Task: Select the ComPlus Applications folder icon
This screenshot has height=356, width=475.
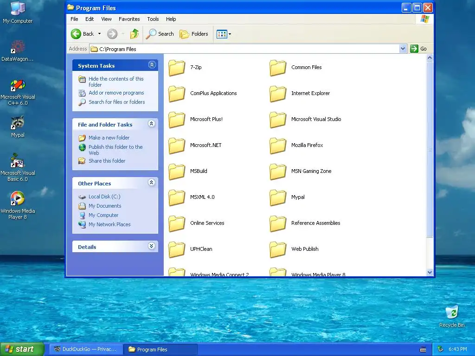Action: [x=177, y=94]
